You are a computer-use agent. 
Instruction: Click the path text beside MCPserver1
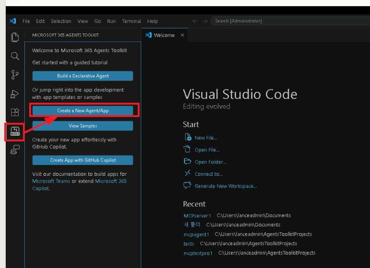pos(254,215)
